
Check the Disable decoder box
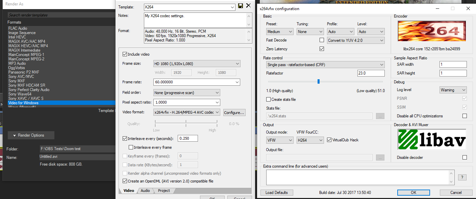(x=465, y=158)
